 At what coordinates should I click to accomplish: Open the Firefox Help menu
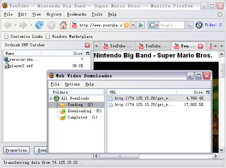pyautogui.click(x=112, y=14)
